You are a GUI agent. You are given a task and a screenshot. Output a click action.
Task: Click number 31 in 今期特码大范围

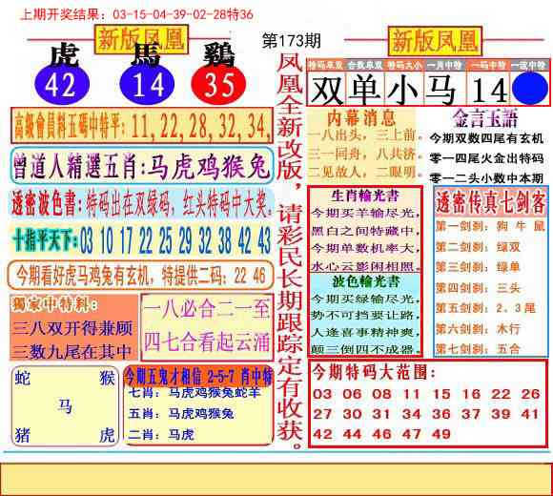[x=382, y=414]
